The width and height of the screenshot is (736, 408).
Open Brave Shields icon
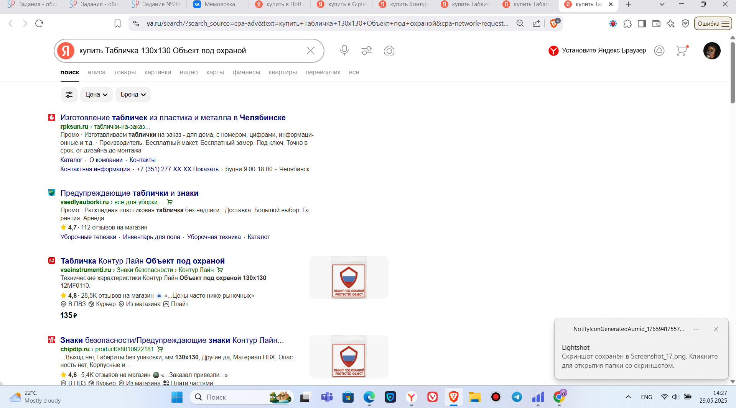[x=555, y=23]
